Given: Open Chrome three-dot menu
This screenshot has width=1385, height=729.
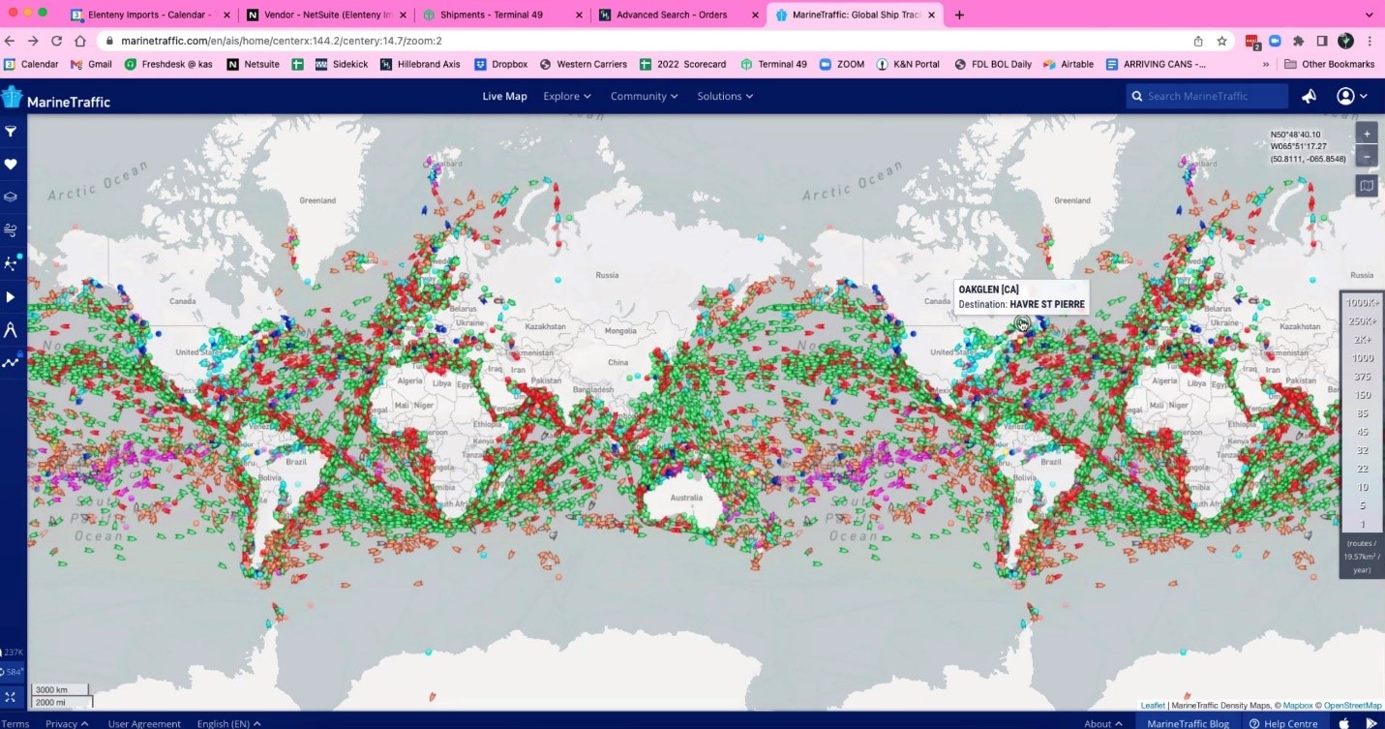Looking at the screenshot, I should click(x=1370, y=41).
